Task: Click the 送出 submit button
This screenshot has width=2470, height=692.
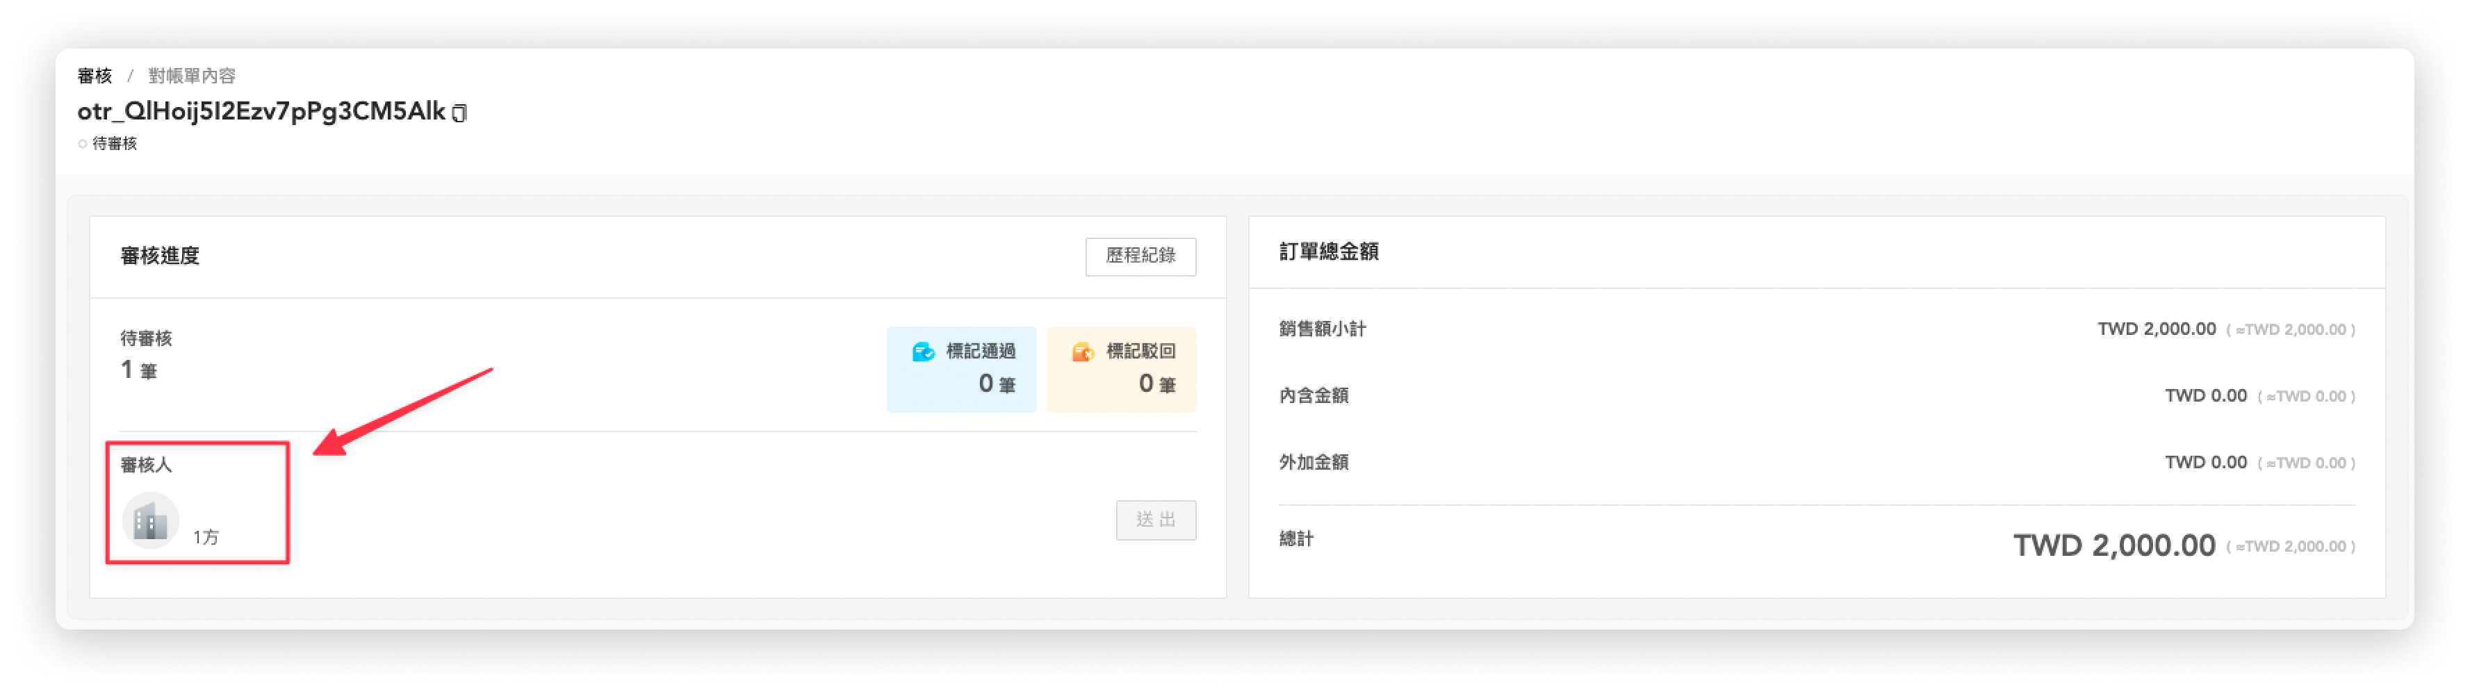Action: pyautogui.click(x=1155, y=520)
